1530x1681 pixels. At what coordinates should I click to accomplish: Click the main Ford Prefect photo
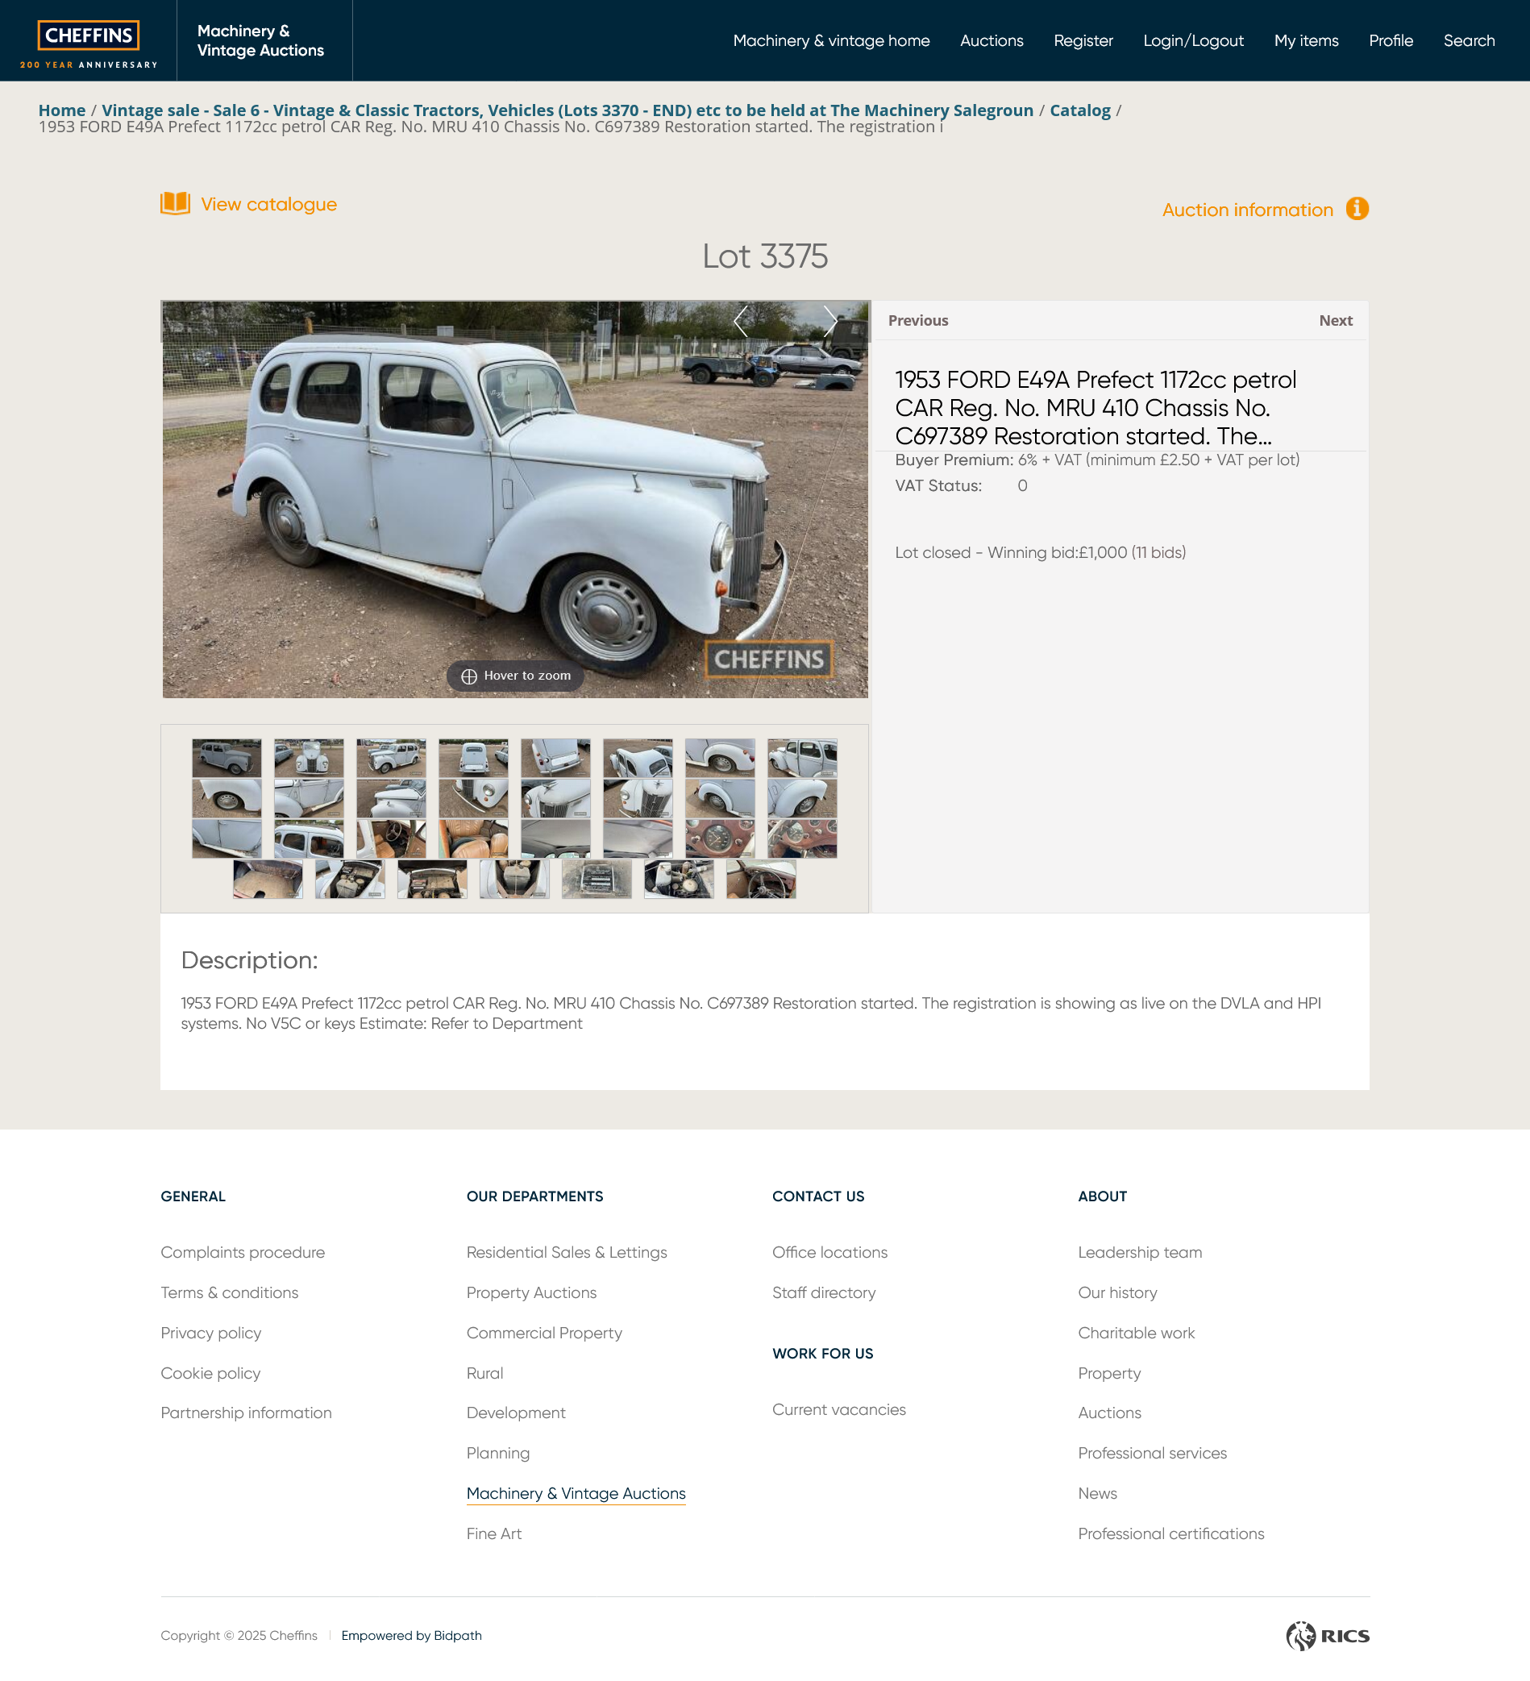[x=515, y=498]
